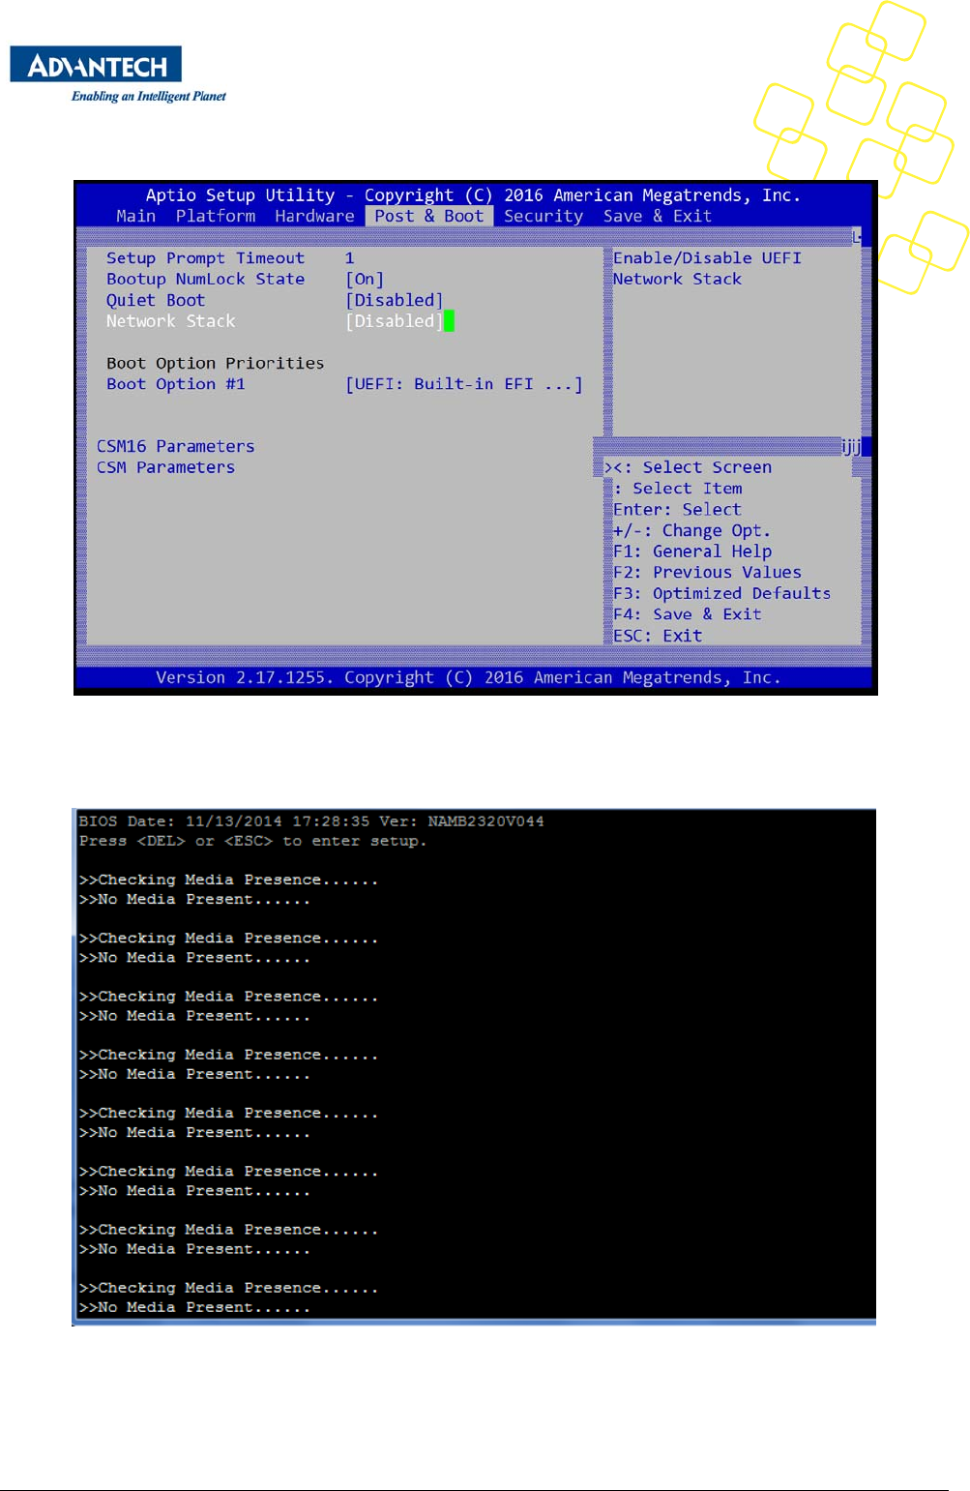970x1491 pixels.
Task: Click the Press <DEL> or <ESC> line
Action: (252, 841)
